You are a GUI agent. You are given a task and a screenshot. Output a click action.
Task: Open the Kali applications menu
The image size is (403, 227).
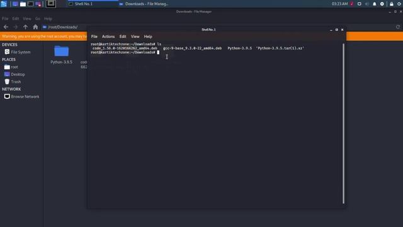tap(4, 4)
